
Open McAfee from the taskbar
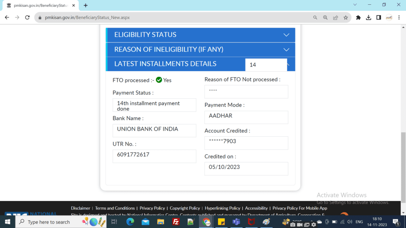click(x=251, y=222)
